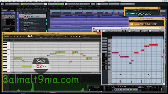Click horizontal scrollbar in VOCALOID editor
168x94 pixels.
click(19, 73)
